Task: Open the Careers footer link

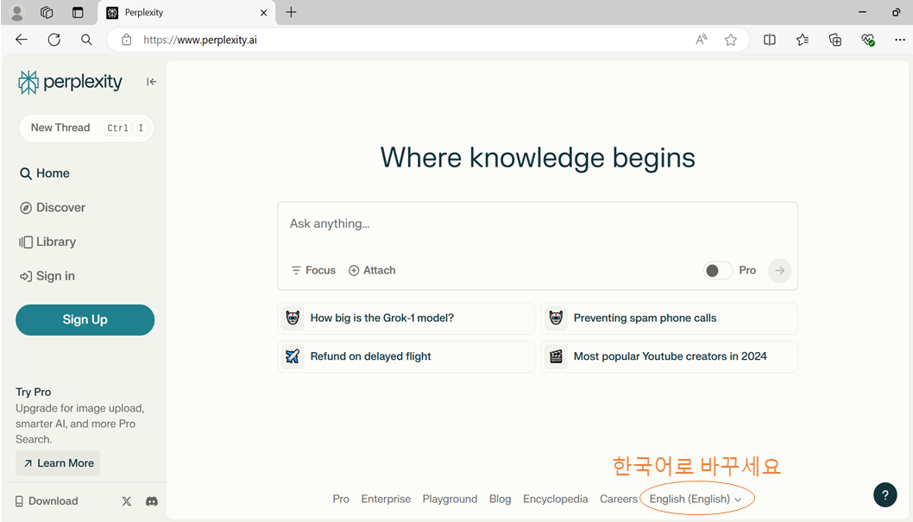Action: 619,500
